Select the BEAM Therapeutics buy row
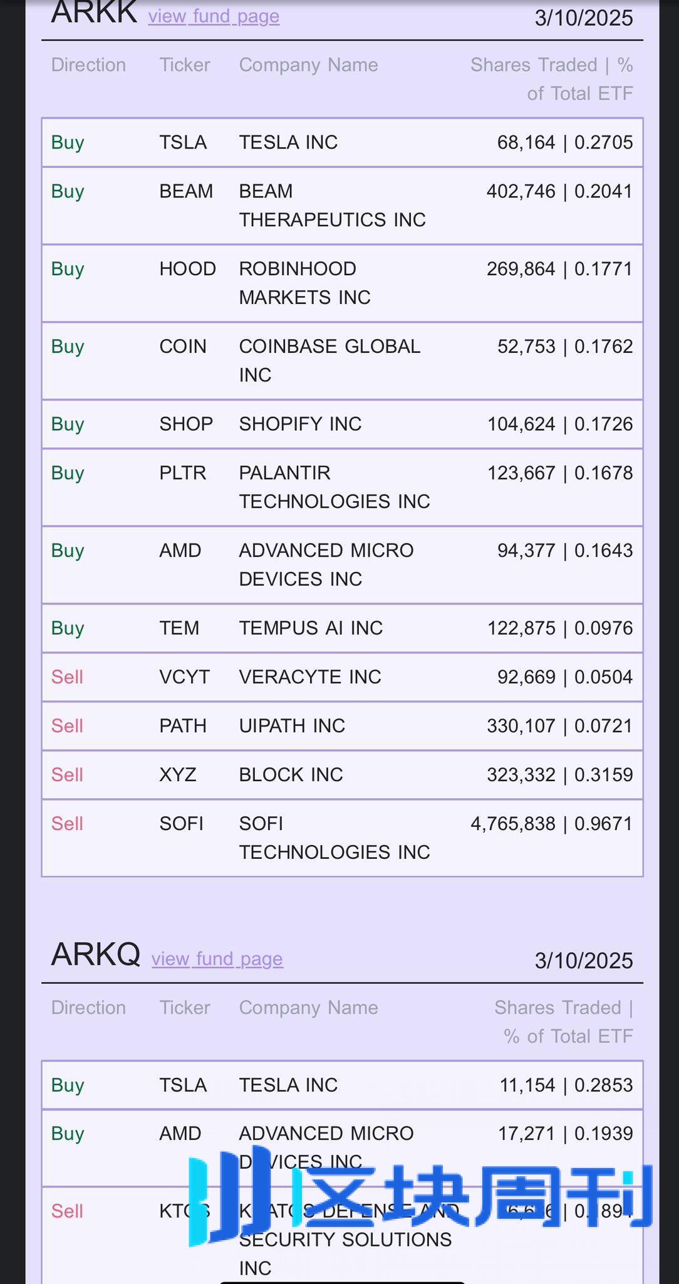The height and width of the screenshot is (1284, 679). [342, 206]
